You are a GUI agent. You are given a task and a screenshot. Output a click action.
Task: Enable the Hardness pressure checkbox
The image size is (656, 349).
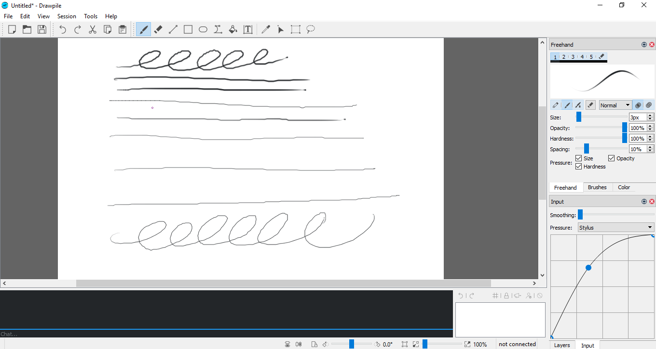pos(578,166)
